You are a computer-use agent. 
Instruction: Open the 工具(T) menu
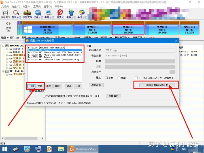point(37,7)
